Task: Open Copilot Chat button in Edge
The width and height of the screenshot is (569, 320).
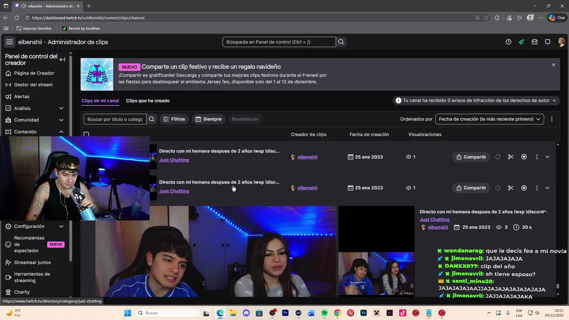Action: click(x=557, y=18)
